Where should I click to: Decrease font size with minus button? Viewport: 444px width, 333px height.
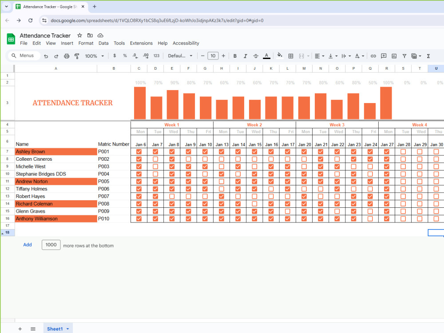[x=202, y=56]
